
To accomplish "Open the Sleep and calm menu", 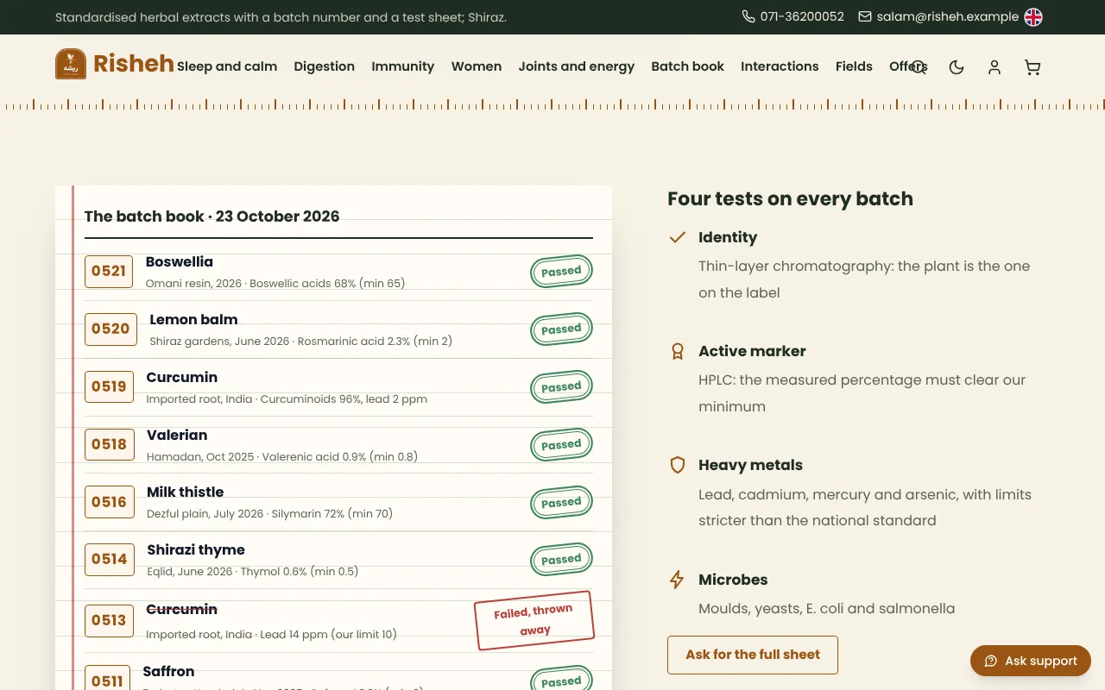I will pyautogui.click(x=227, y=66).
